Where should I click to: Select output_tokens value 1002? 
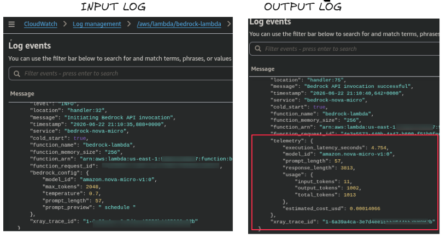[x=353, y=188]
